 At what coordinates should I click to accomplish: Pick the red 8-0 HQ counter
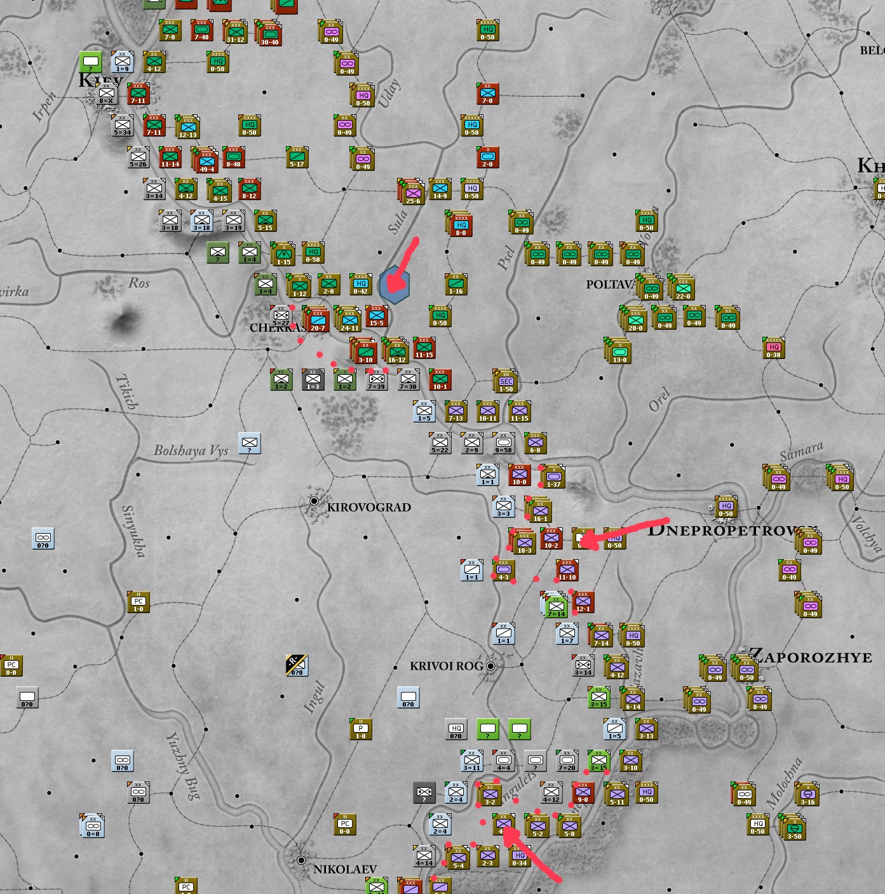click(460, 224)
